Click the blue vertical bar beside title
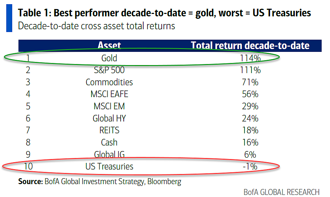Screen dimensions: 330x197 [9, 18]
